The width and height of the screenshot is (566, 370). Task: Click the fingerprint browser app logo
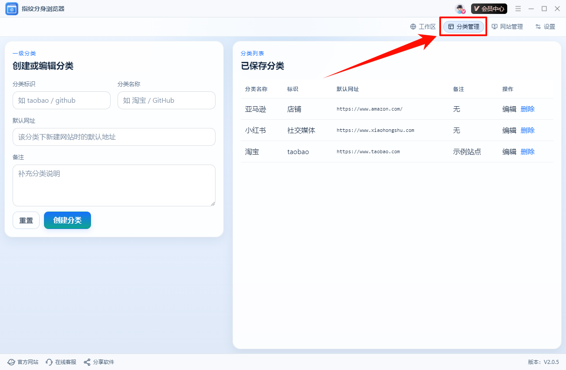click(12, 9)
